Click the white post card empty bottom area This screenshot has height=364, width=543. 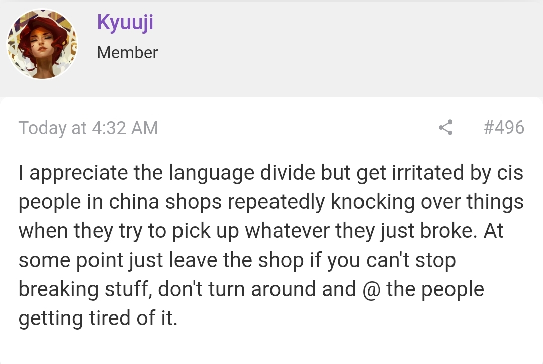tap(271, 347)
